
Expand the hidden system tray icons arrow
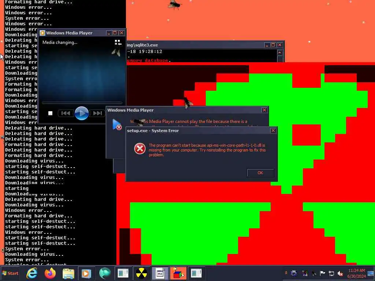tap(286, 273)
